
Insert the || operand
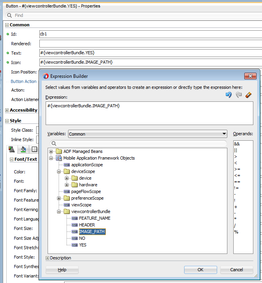(x=236, y=150)
